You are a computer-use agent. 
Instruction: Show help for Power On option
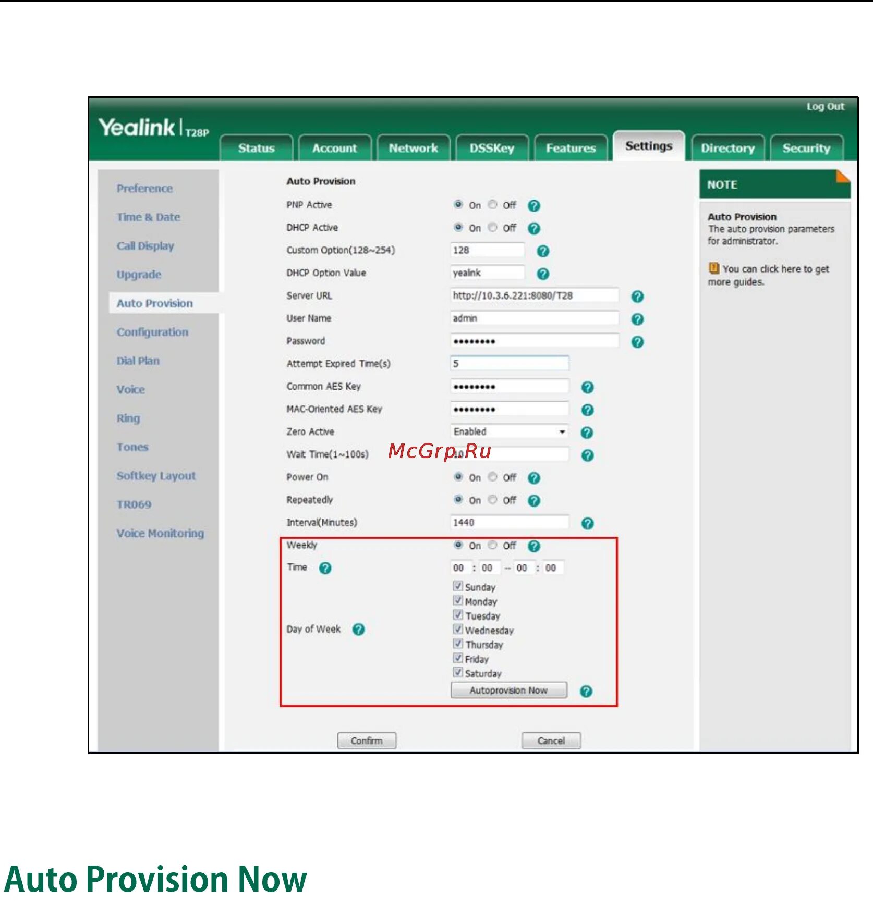coord(533,478)
